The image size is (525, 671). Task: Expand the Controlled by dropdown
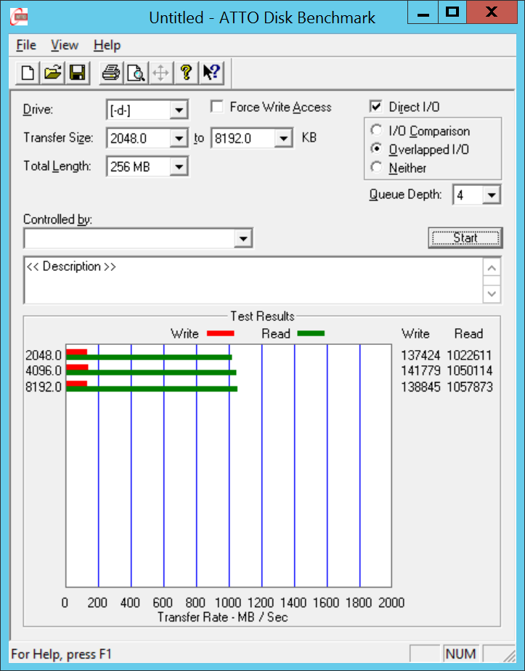pyautogui.click(x=243, y=238)
